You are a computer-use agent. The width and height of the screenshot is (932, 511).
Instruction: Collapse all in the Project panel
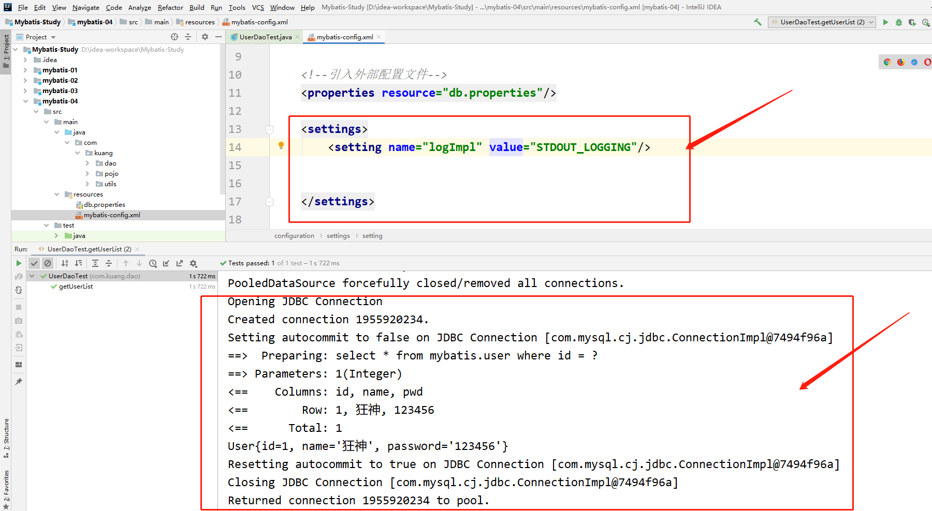(x=188, y=37)
